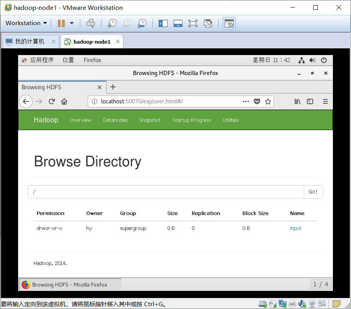Show the VMware library panel
The width and height of the screenshot is (351, 309).
pyautogui.click(x=163, y=23)
